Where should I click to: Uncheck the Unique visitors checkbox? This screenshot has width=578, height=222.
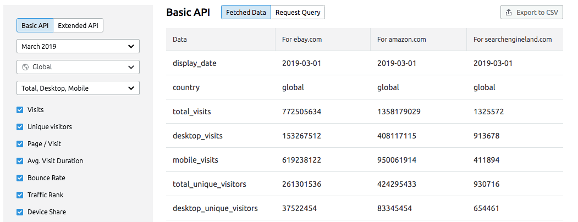(20, 126)
